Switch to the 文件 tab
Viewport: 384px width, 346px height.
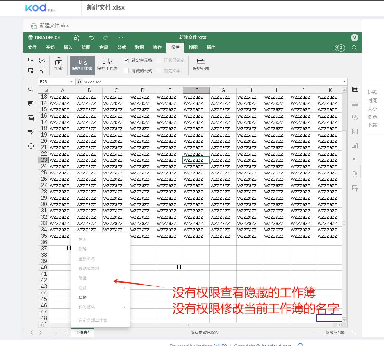coord(32,48)
